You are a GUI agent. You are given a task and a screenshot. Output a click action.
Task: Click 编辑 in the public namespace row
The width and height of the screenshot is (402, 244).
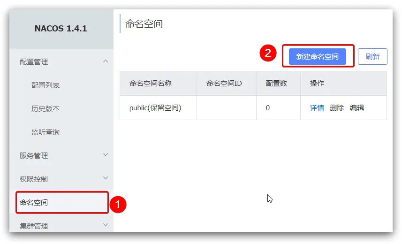click(357, 108)
